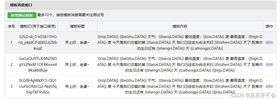This screenshot has height=100, width=280.
Task: Click the text 最多10个 note beside the button
Action: pos(71,15)
